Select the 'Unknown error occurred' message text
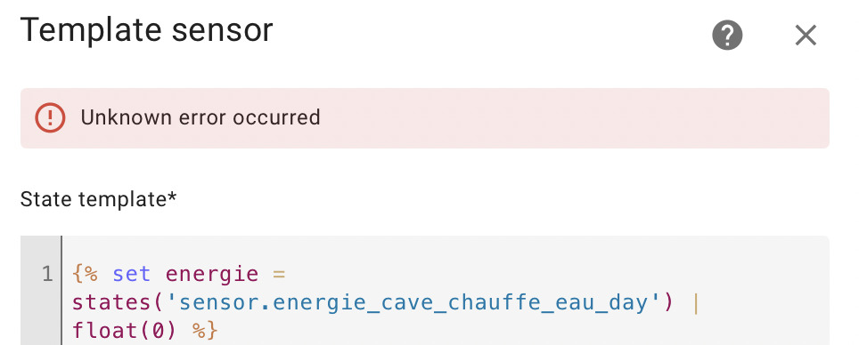Screen dimensions: 859x345 point(200,117)
